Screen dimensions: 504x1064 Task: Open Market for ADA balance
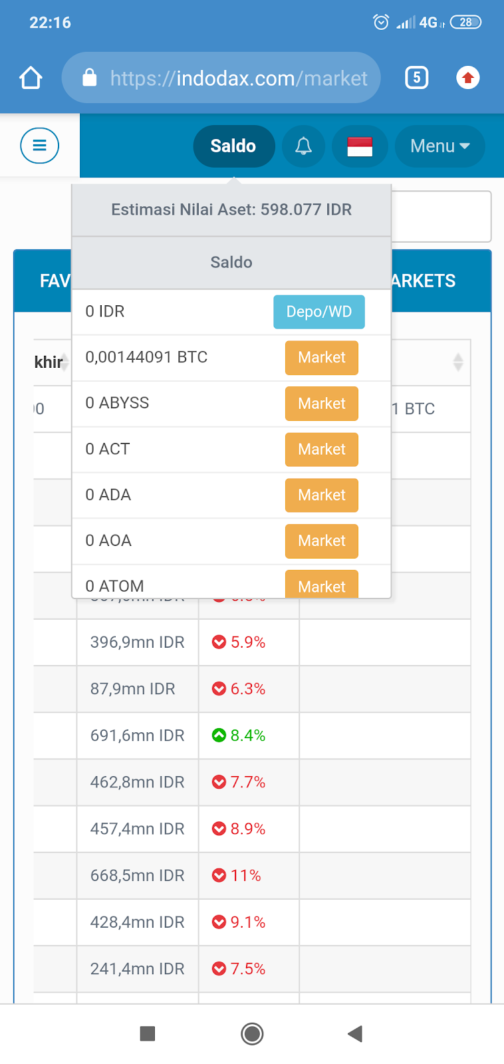point(321,495)
